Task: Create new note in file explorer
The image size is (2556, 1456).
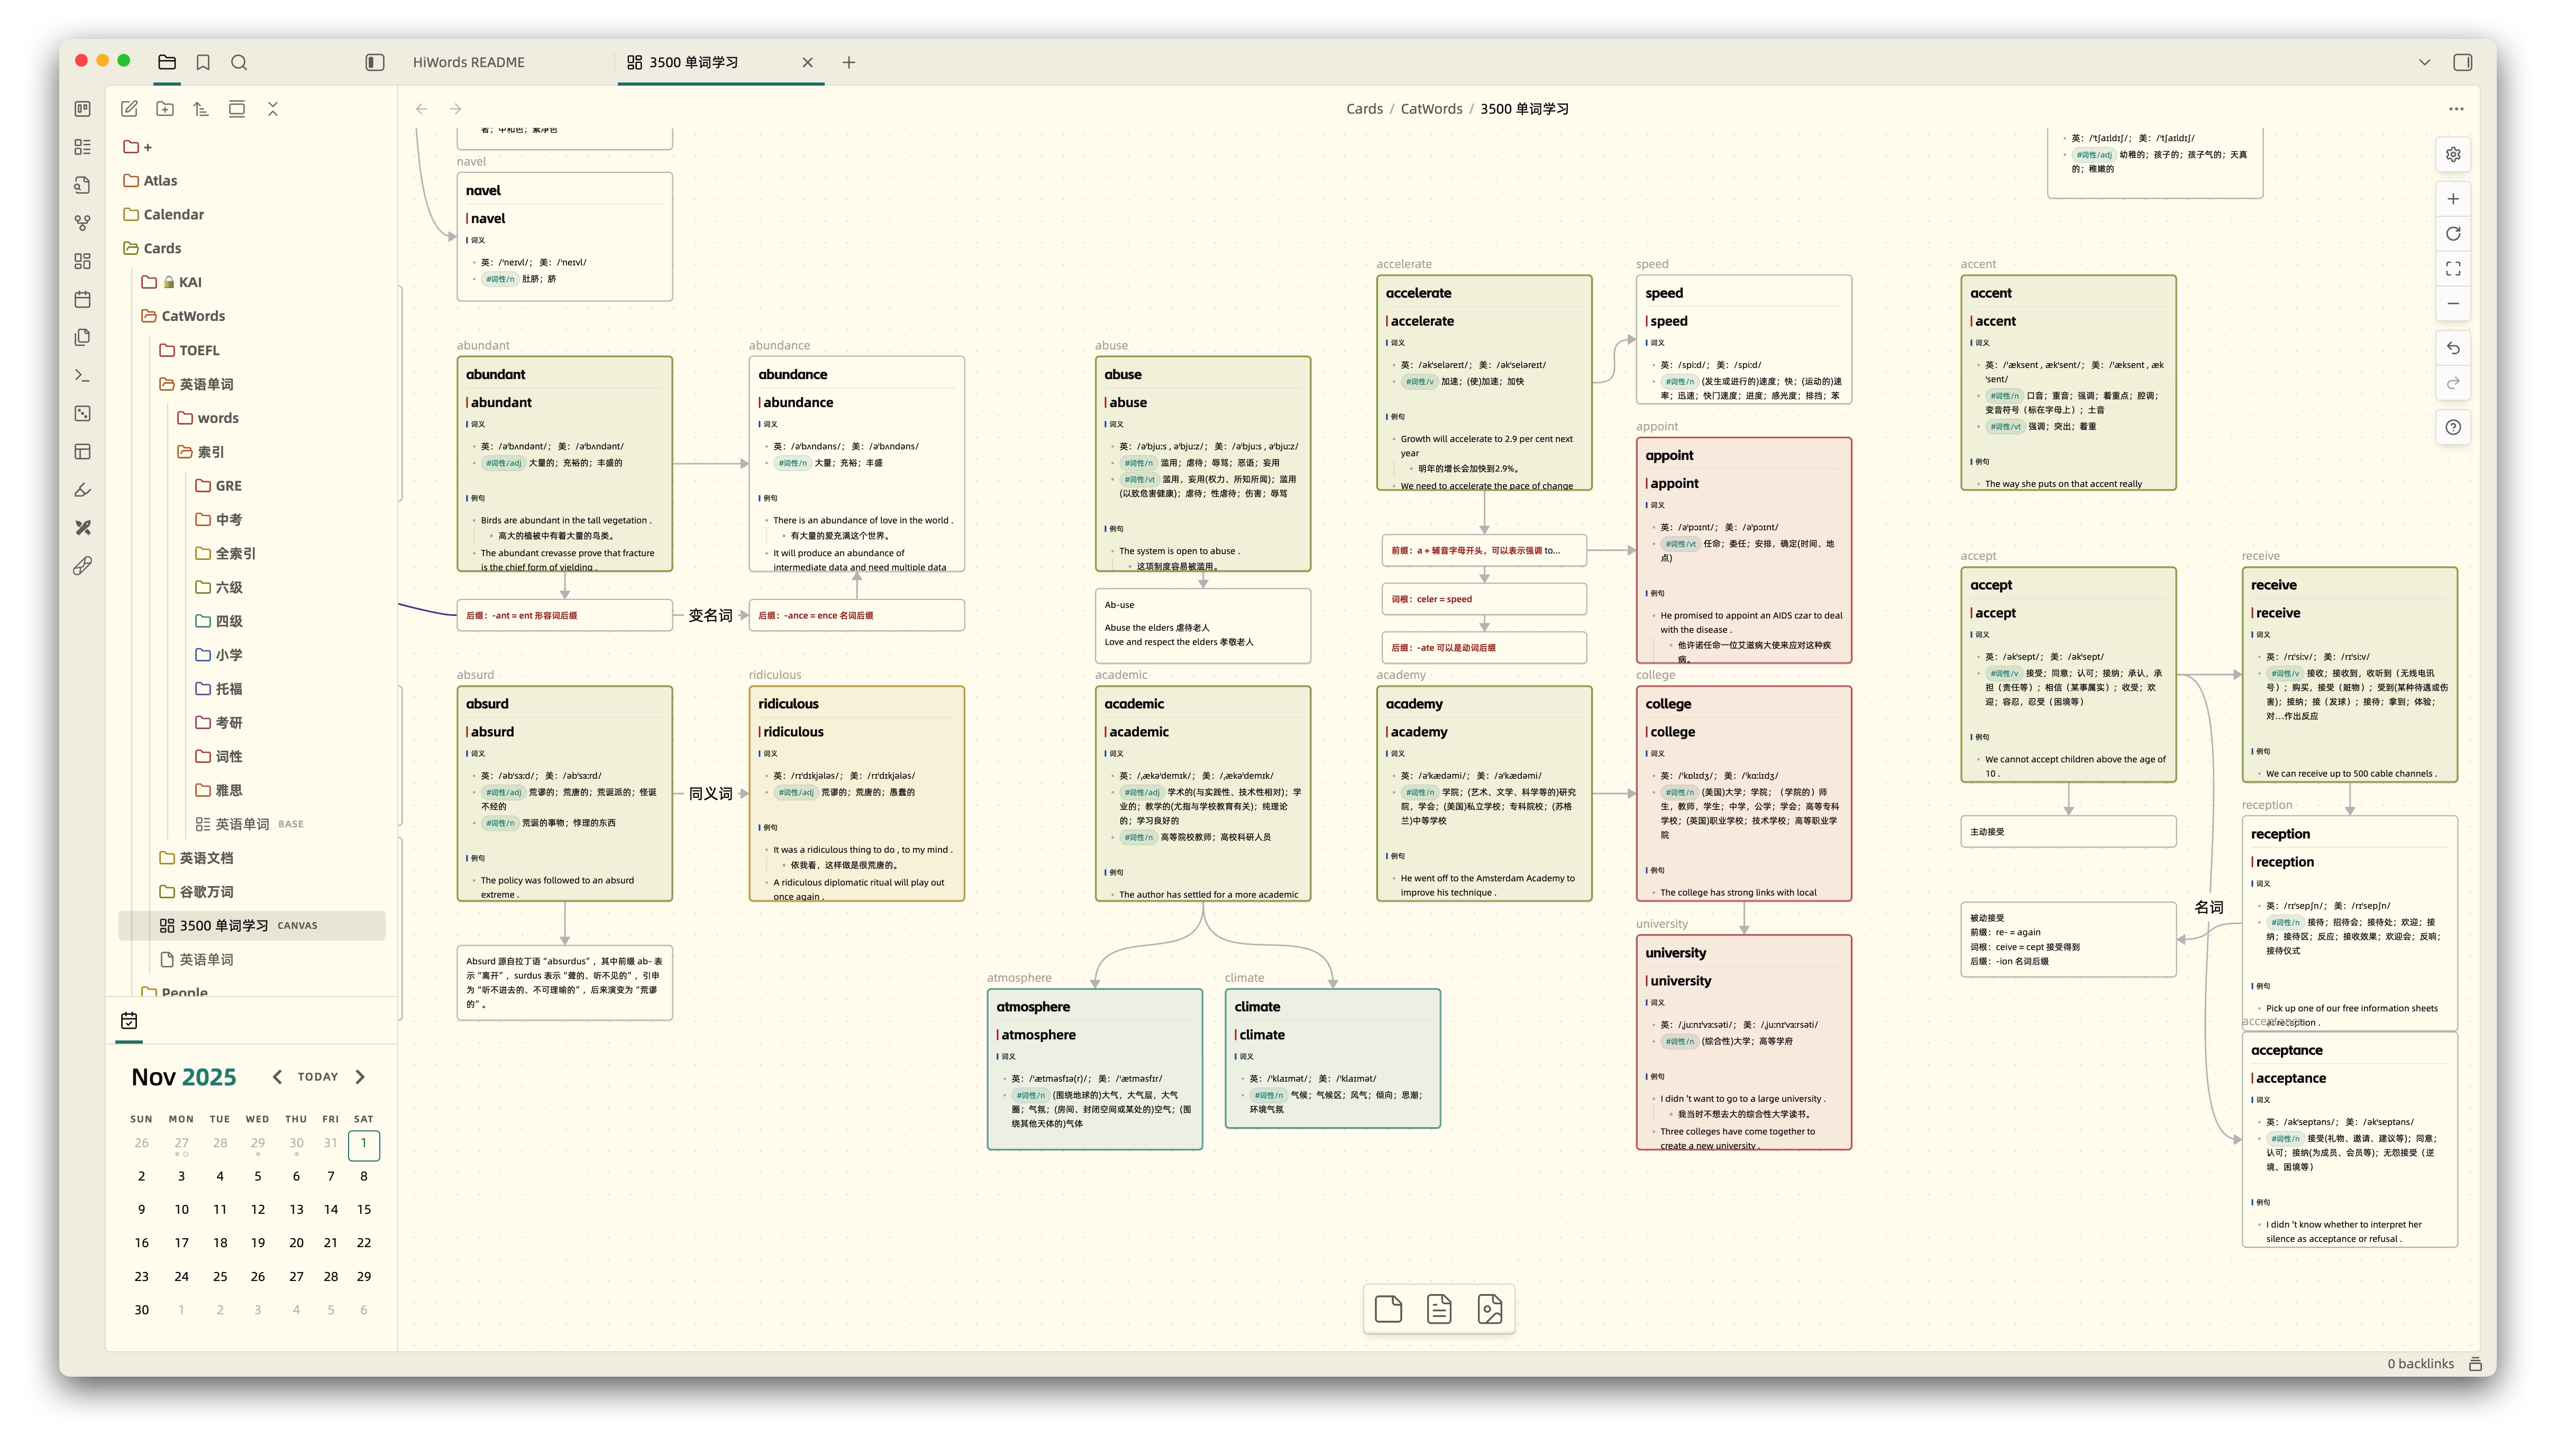Action: (x=129, y=109)
